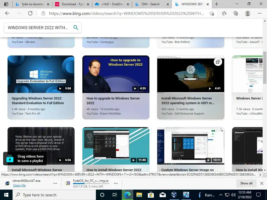The image size is (267, 200).
Task: Open file idman640build7.exe
Action: tap(19, 185)
